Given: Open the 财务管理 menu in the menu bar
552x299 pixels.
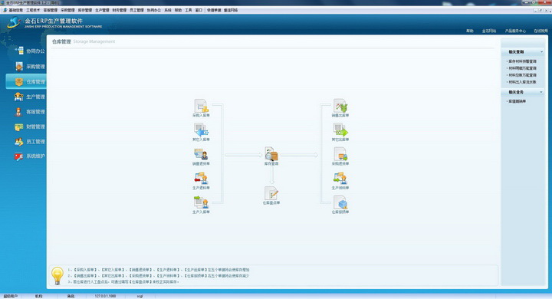Looking at the screenshot, I should (120, 10).
